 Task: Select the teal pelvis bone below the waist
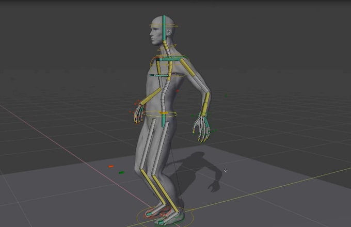(x=164, y=121)
